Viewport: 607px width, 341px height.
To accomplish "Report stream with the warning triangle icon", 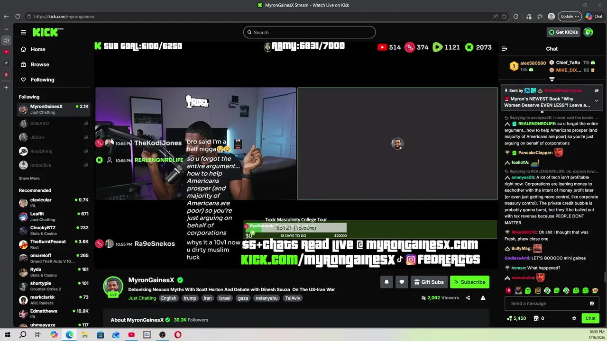I will [483, 298].
